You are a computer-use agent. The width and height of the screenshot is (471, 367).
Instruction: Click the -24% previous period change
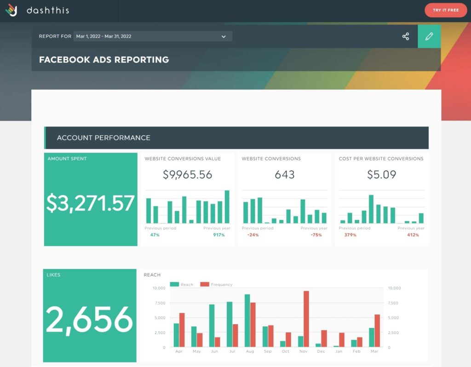point(253,235)
